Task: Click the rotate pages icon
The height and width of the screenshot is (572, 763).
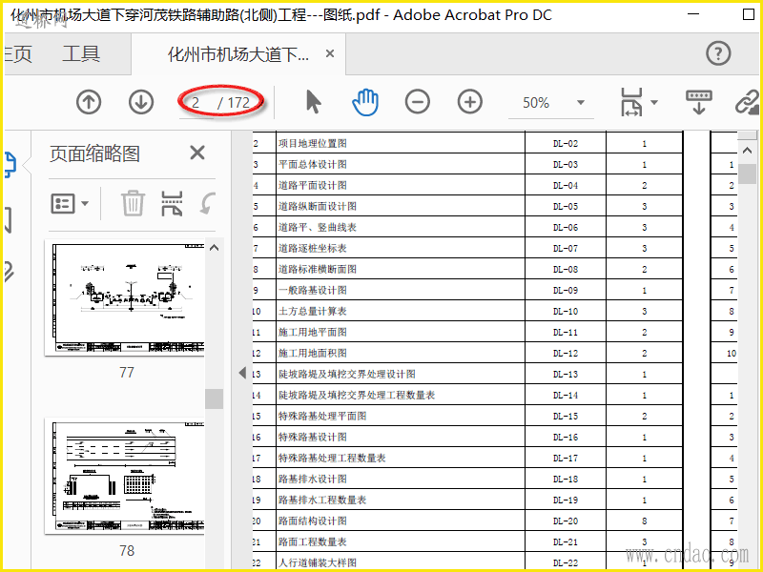Action: click(x=208, y=203)
